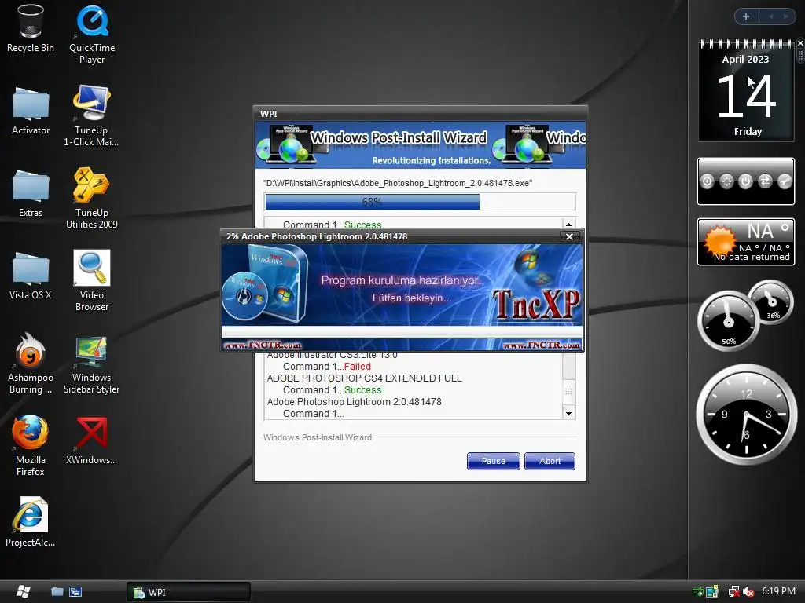805x603 pixels.
Task: Click the 'Adobe Photoshop Lightroom 2.0.481478' log line
Action: [354, 402]
